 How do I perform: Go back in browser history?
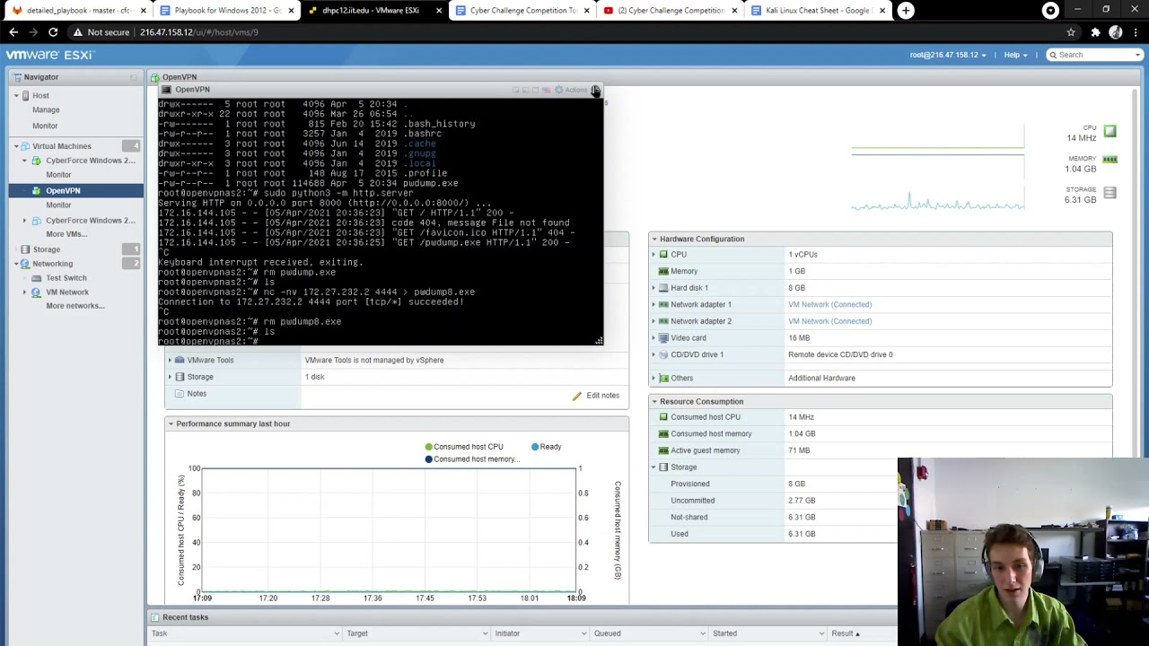pos(13,32)
